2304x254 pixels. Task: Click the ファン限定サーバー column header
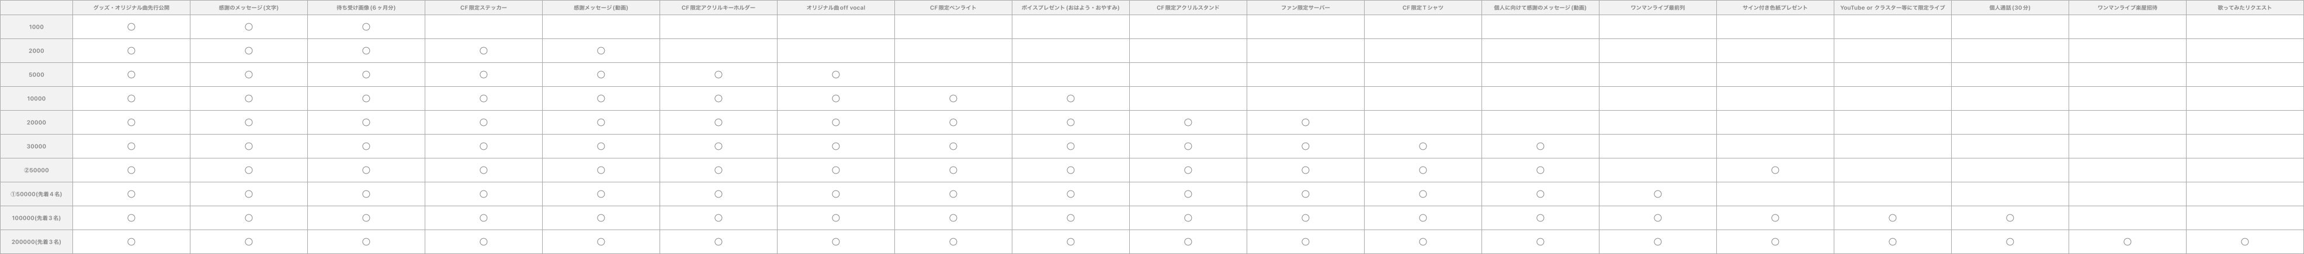(x=1305, y=8)
